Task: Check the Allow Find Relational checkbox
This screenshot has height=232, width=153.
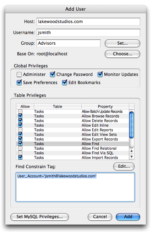Action: (20, 148)
